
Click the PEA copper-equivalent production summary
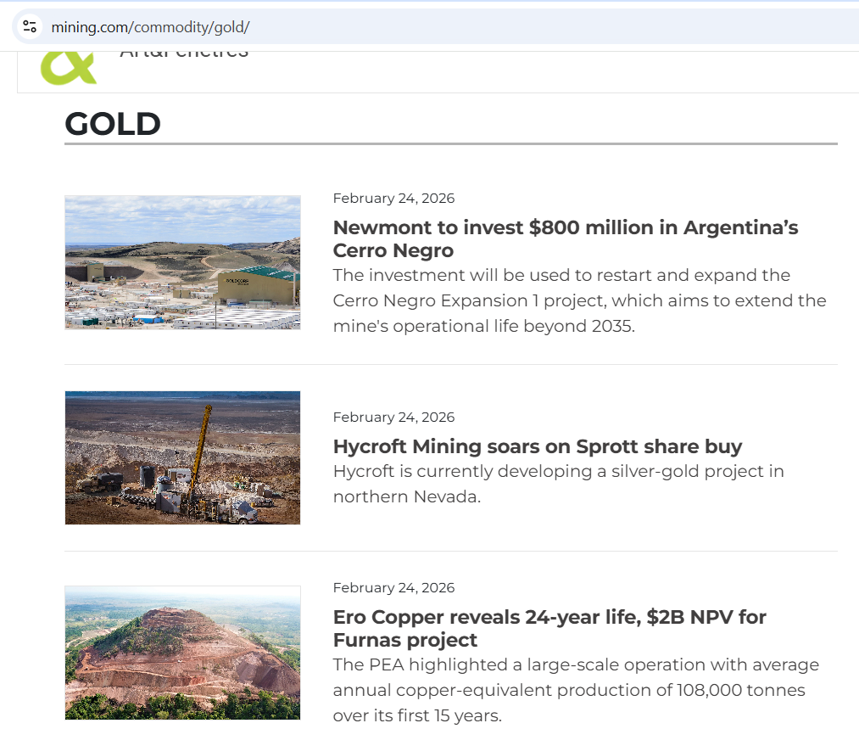(x=576, y=690)
